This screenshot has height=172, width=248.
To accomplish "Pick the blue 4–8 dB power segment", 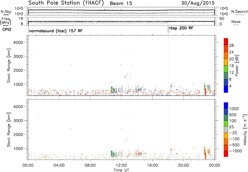I will 226,82.
